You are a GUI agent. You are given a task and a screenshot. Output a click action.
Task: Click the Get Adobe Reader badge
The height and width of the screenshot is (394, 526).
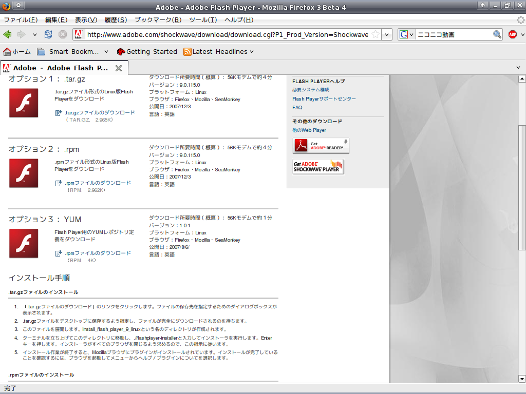tap(321, 146)
